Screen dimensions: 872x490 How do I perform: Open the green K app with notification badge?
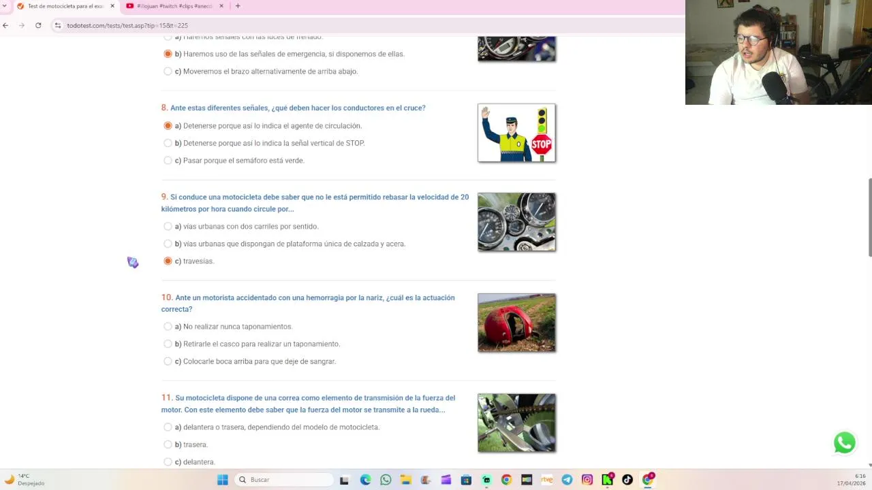[x=607, y=480]
